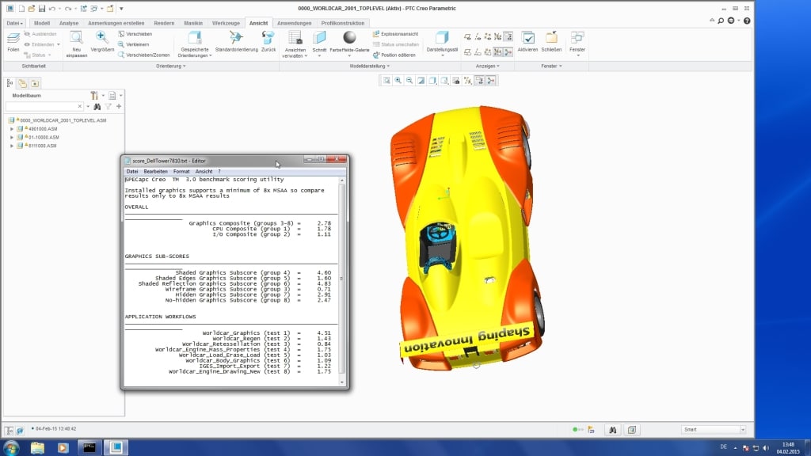Click the Aktivieren window button
The height and width of the screenshot is (456, 811).
(x=527, y=42)
